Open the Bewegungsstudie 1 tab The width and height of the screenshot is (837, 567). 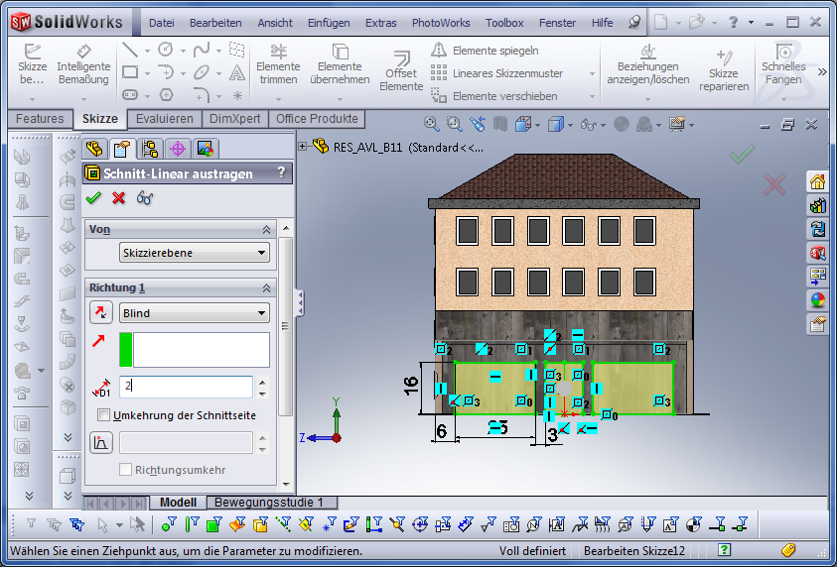click(x=269, y=503)
